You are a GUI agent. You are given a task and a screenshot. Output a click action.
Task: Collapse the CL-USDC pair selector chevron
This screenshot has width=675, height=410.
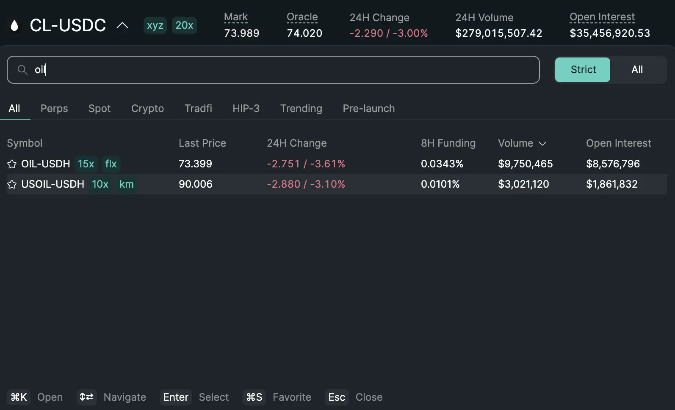click(x=122, y=25)
